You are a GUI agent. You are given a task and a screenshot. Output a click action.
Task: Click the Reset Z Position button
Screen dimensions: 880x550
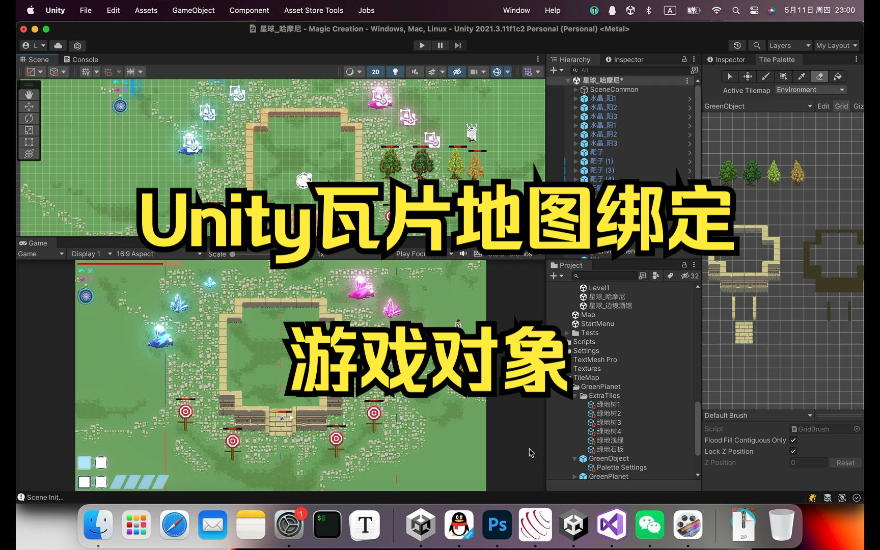845,462
